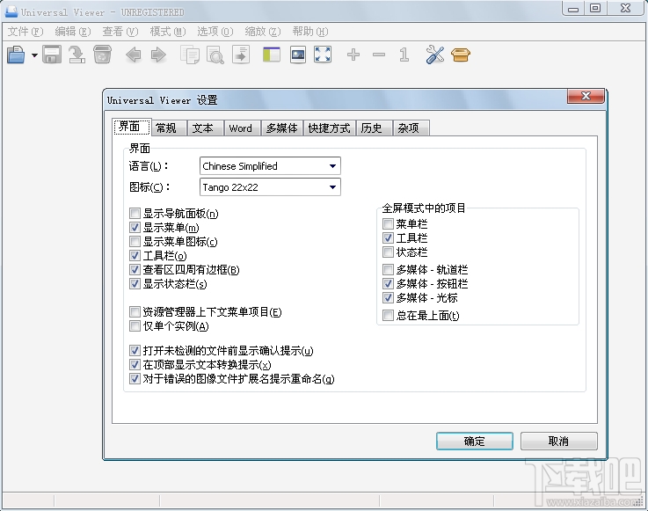
Task: Switch to the 常规 tab
Action: coord(169,128)
